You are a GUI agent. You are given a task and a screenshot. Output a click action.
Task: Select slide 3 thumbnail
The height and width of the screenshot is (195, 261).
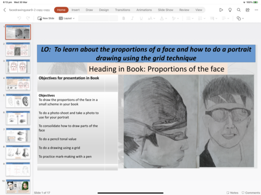[18, 67]
